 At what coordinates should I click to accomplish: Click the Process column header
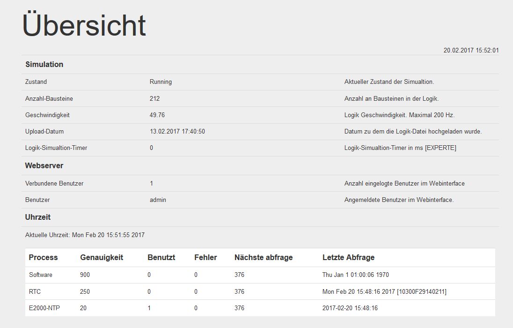(43, 258)
